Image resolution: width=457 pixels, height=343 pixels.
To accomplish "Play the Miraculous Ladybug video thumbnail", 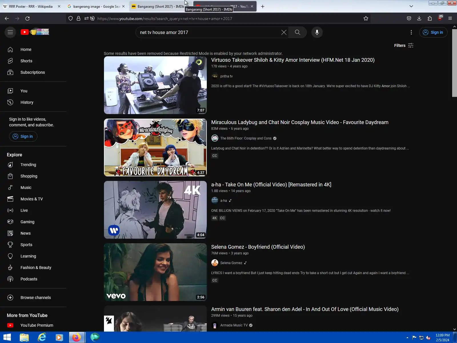I will (x=155, y=147).
